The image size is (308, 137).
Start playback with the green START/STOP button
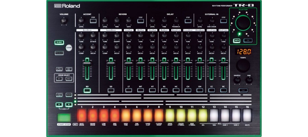[x=64, y=118]
